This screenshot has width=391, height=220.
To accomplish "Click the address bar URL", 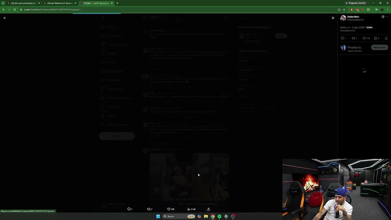I will coord(52,9).
